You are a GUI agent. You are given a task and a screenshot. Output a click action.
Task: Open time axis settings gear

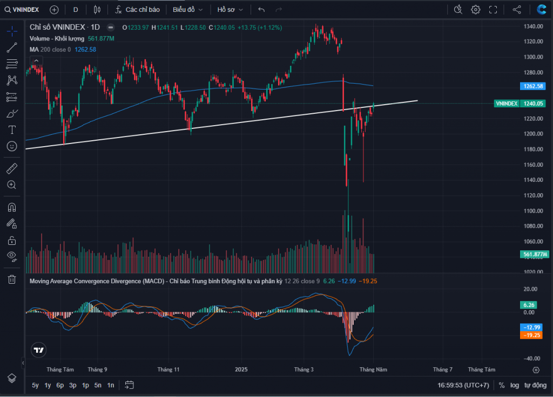coord(536,369)
